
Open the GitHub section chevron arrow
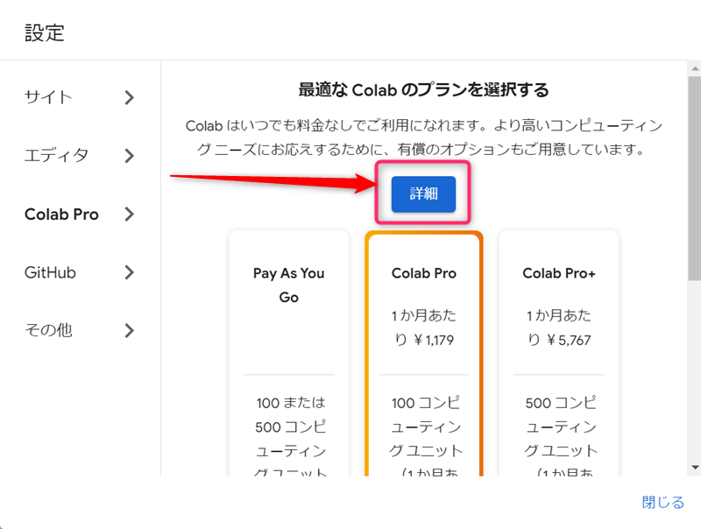pyautogui.click(x=131, y=272)
